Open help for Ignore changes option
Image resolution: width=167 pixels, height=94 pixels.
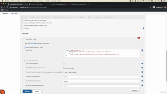click(x=142, y=68)
